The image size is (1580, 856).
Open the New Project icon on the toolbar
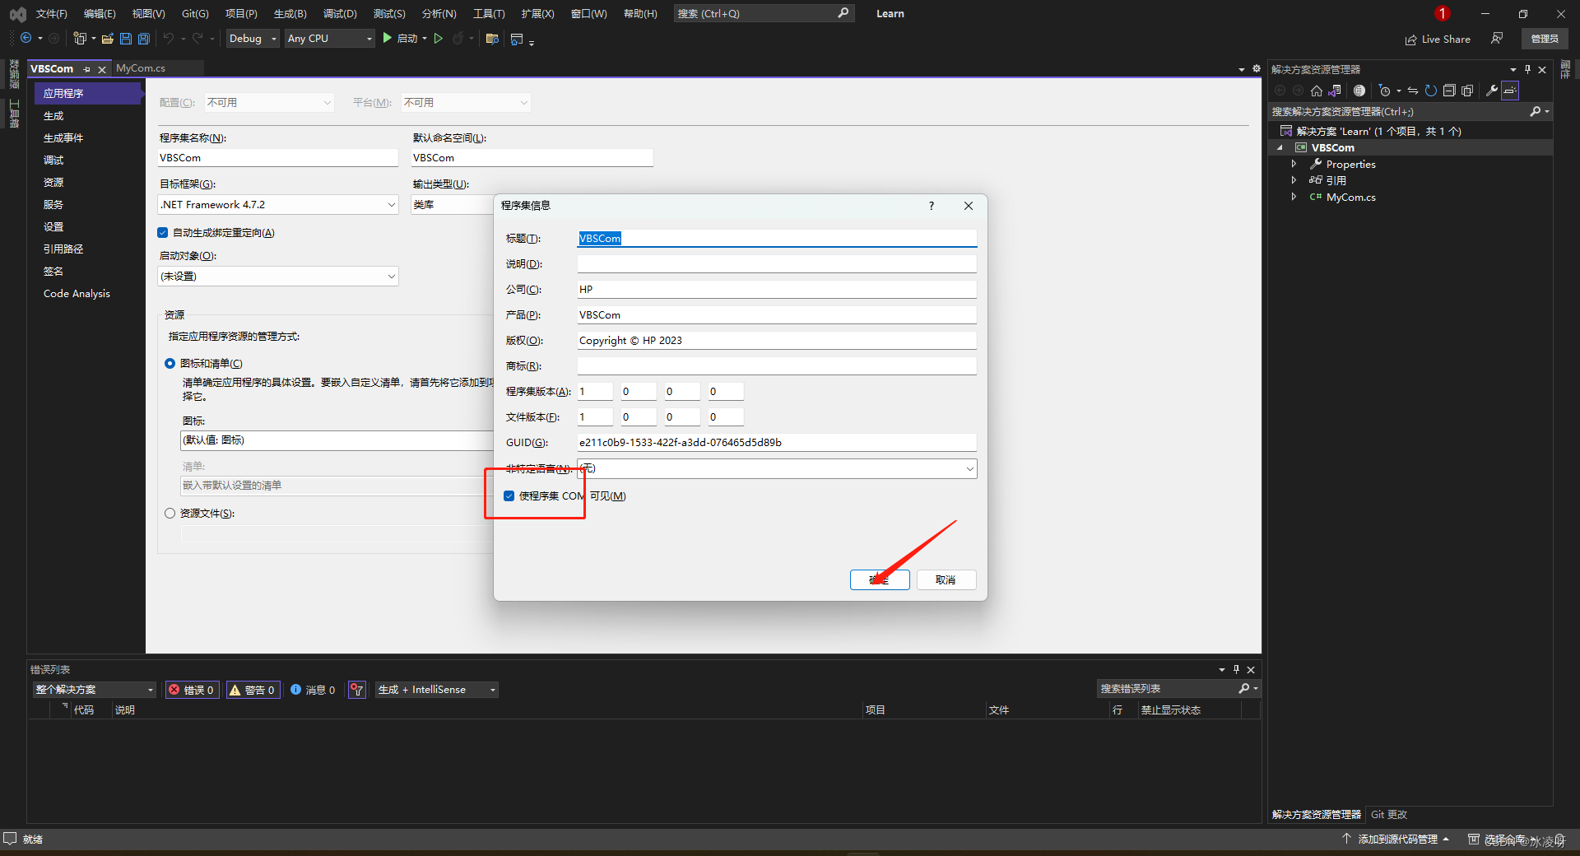[80, 38]
